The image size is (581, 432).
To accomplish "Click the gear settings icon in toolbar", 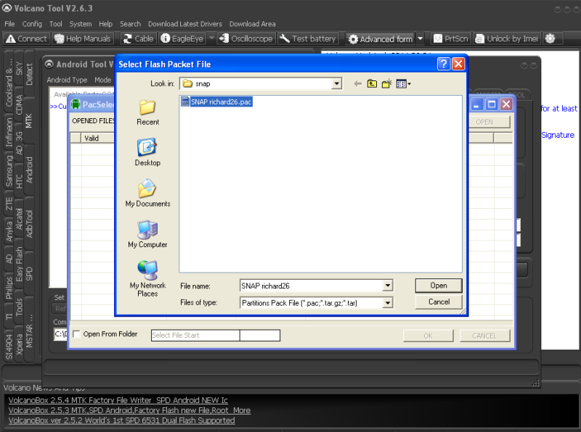I will tap(550, 38).
